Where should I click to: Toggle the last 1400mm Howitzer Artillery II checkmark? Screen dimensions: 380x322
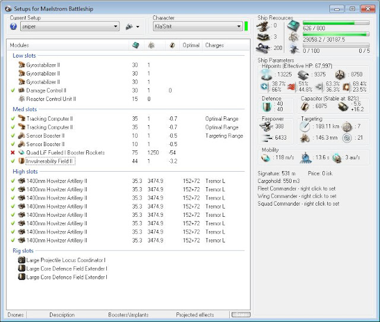click(x=13, y=240)
